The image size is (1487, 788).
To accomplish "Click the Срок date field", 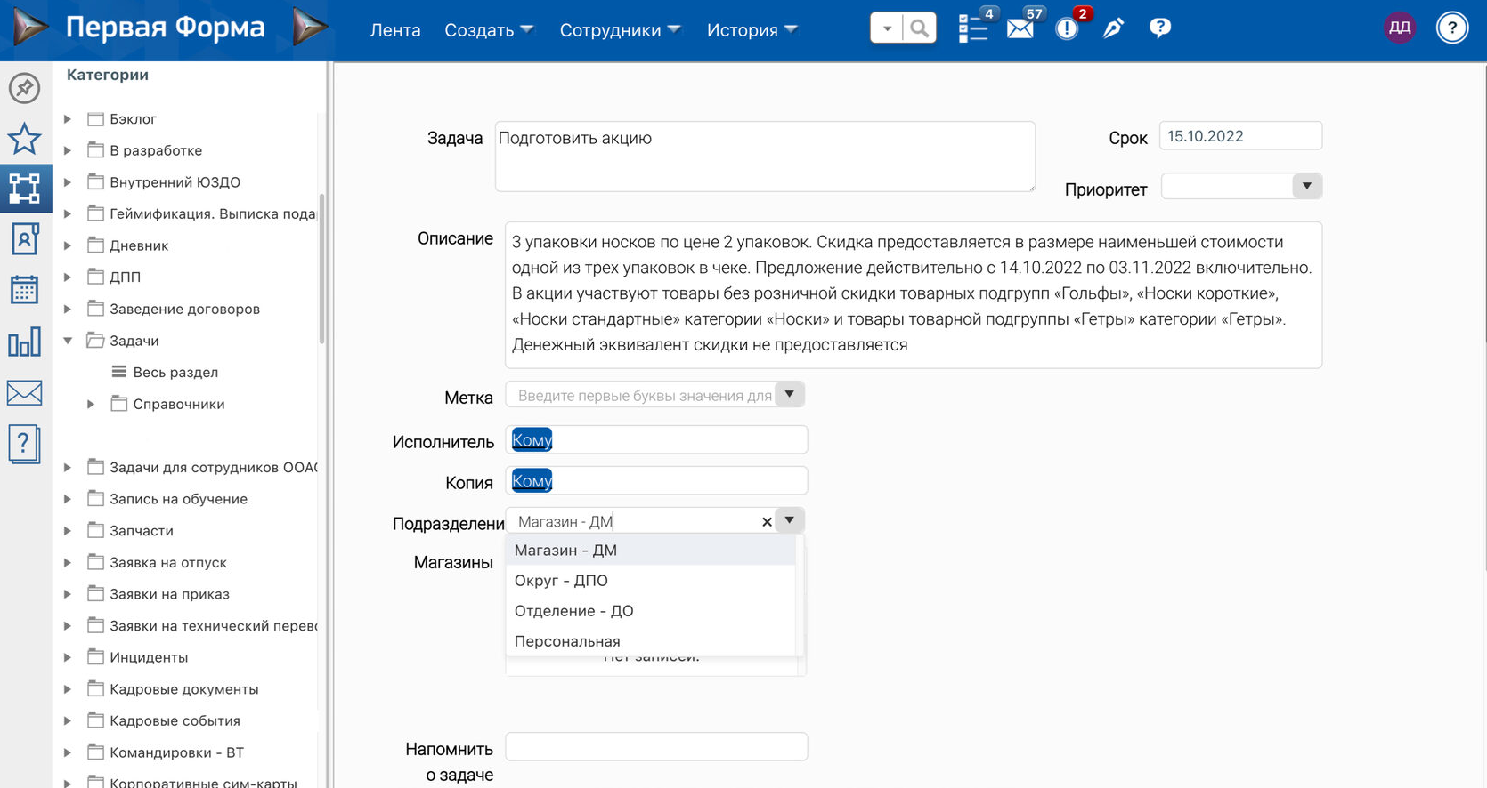I will tap(1240, 136).
